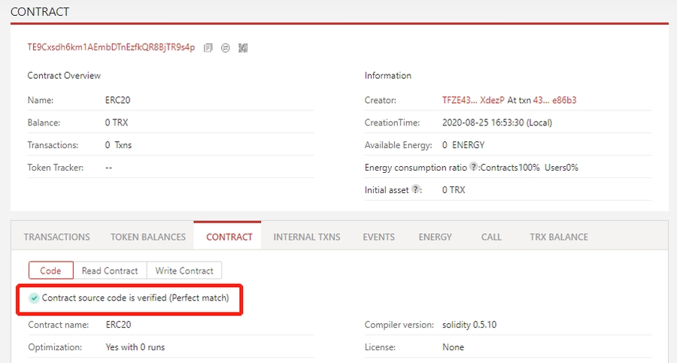Open the Internal Txns tab
Viewport: 677px width, 363px height.
tap(307, 237)
